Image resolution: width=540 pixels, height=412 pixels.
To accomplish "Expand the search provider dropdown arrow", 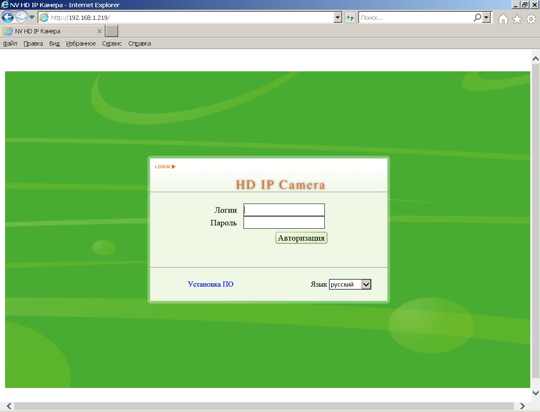I will click(486, 18).
